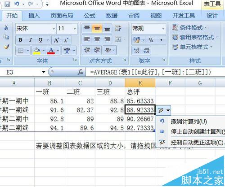Open the 开发工具 ribbon tab
The height and width of the screenshot is (187, 225).
[x=184, y=15]
